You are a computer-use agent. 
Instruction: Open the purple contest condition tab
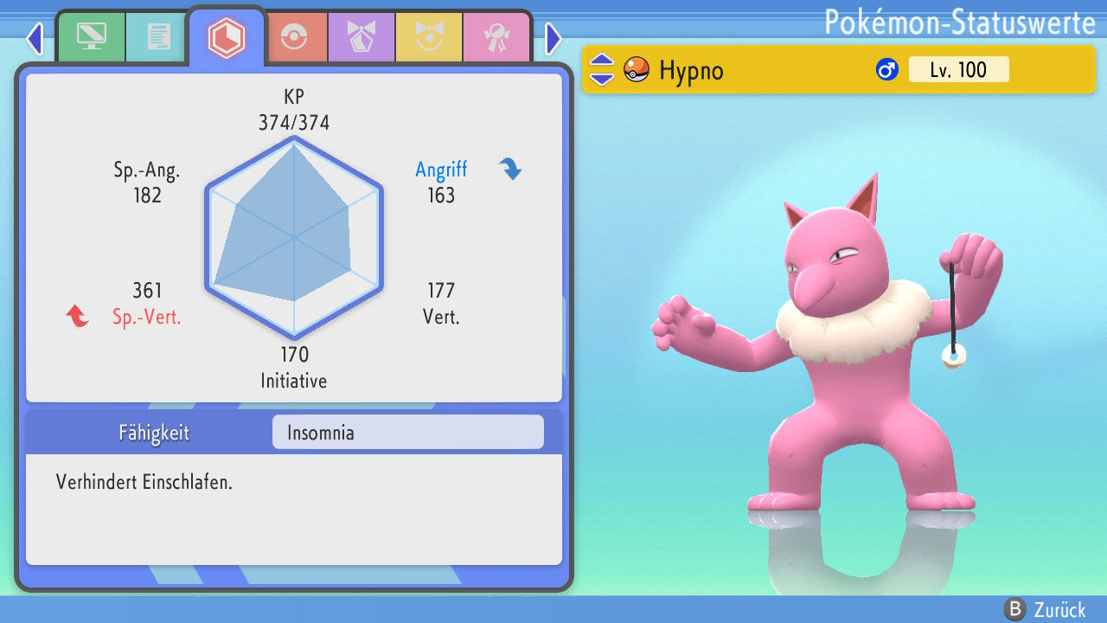pos(362,36)
